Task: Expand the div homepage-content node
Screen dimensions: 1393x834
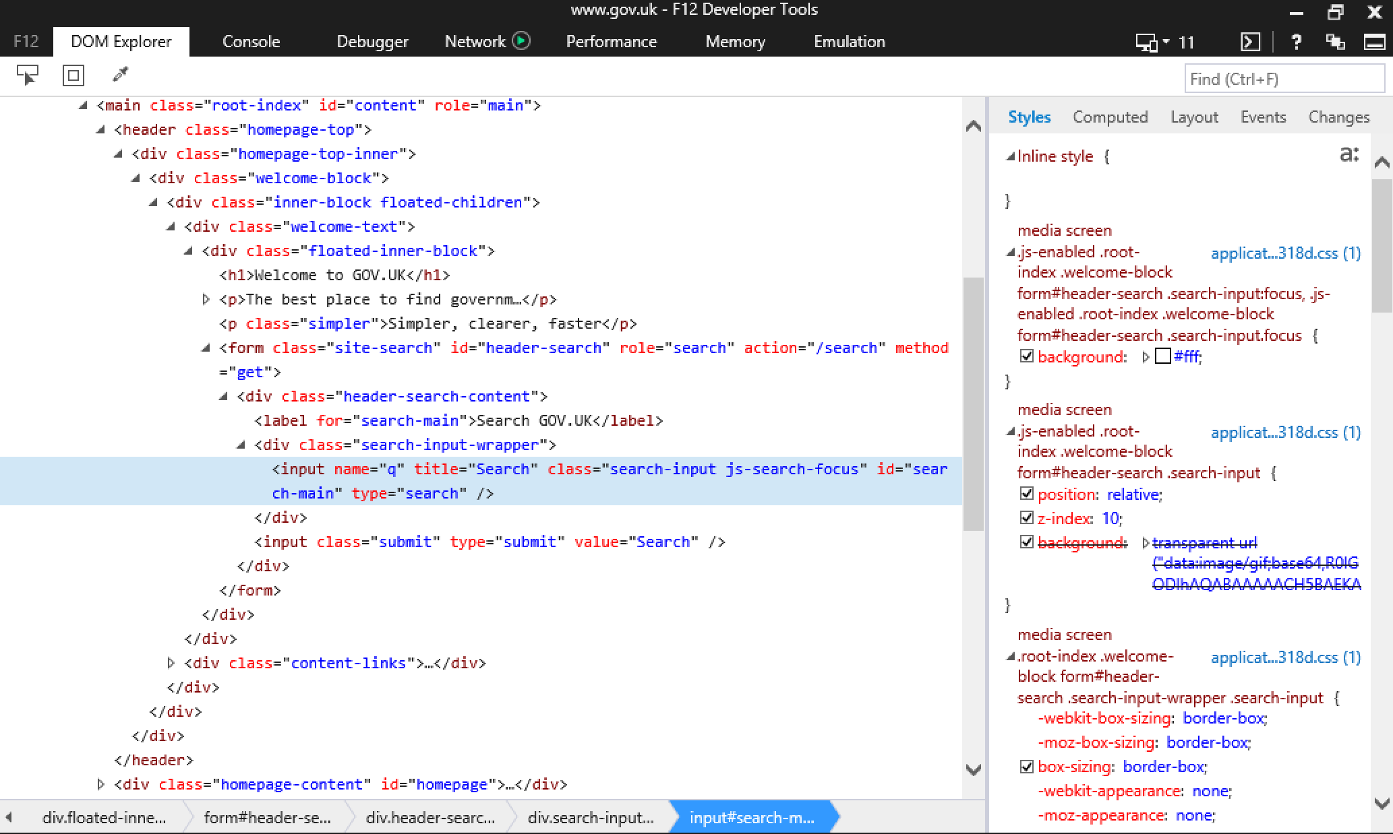Action: 100,784
